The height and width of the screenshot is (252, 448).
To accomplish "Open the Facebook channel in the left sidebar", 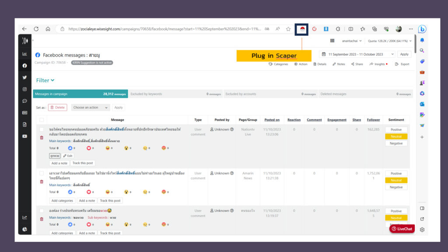I will [25, 66].
